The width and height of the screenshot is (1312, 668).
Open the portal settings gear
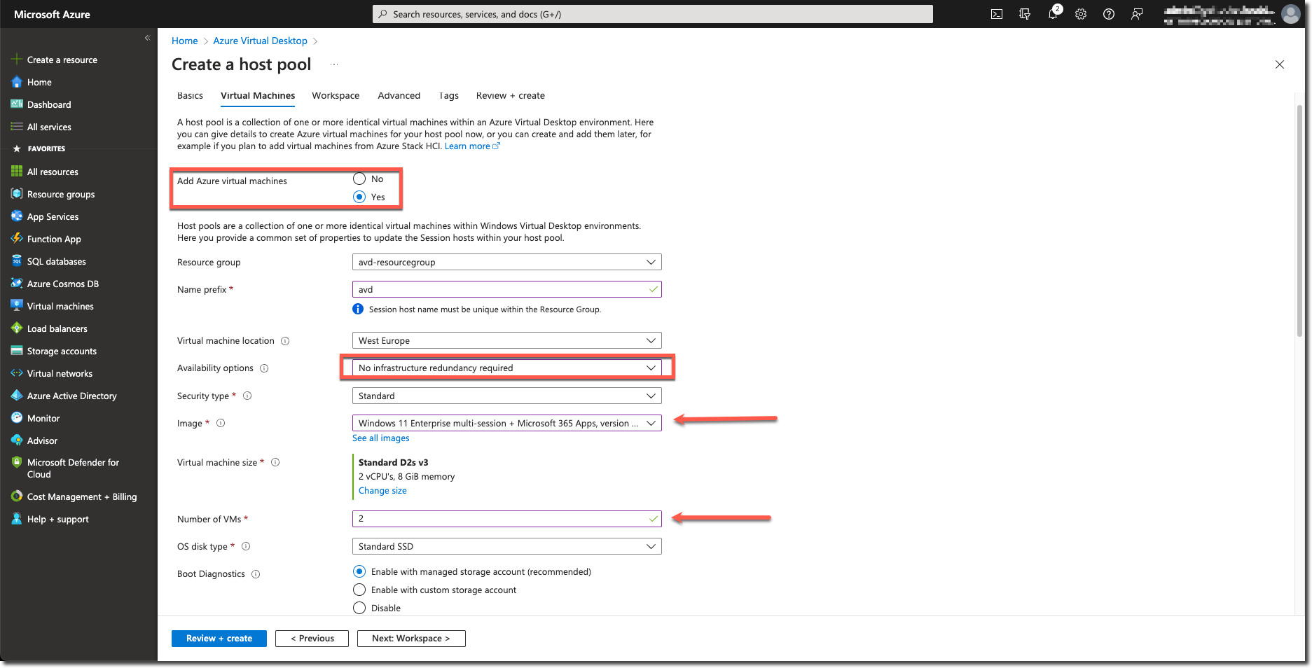click(1080, 14)
